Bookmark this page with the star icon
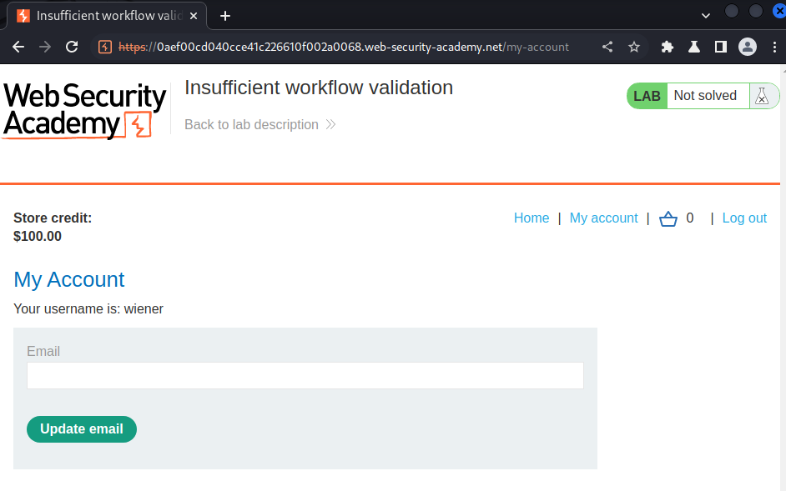 tap(634, 47)
